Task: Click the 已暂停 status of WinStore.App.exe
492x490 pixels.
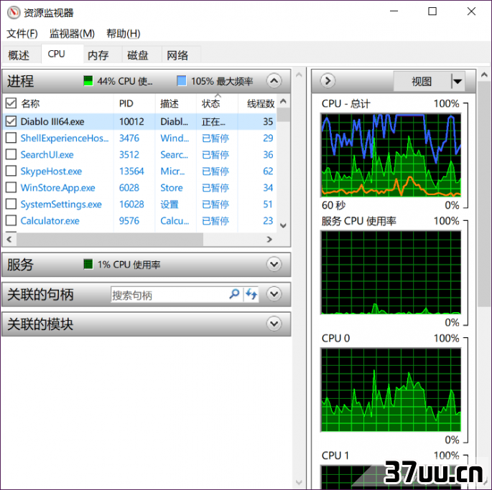Action: pos(215,187)
